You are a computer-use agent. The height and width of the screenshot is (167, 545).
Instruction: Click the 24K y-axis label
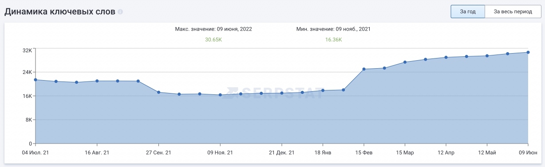(27, 72)
